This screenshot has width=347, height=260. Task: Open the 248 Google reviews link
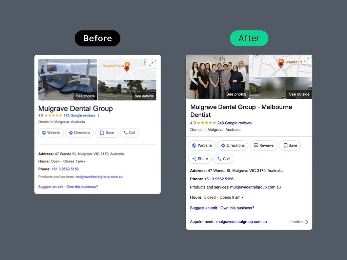tap(234, 123)
